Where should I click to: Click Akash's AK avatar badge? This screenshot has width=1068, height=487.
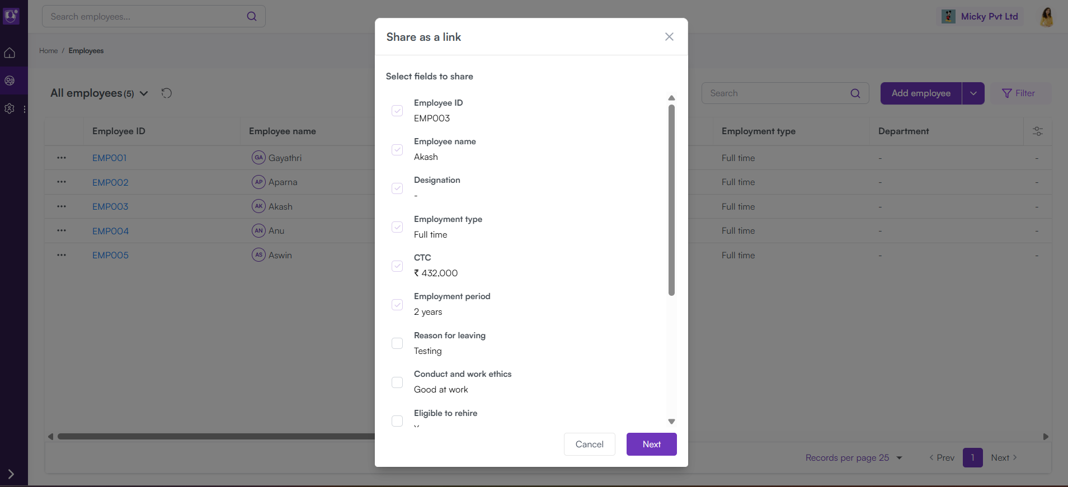[x=258, y=206]
